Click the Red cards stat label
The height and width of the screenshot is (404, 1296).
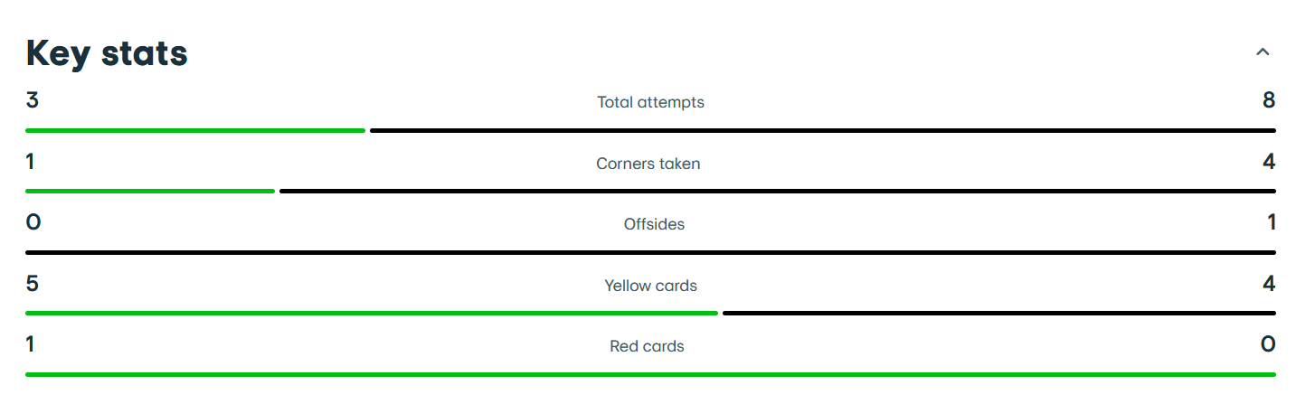[x=647, y=346]
